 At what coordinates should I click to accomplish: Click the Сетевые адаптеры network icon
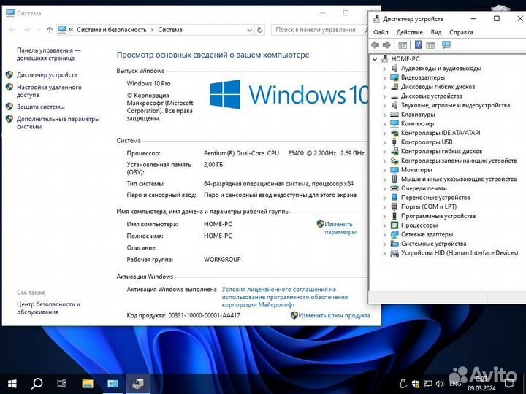pos(394,234)
